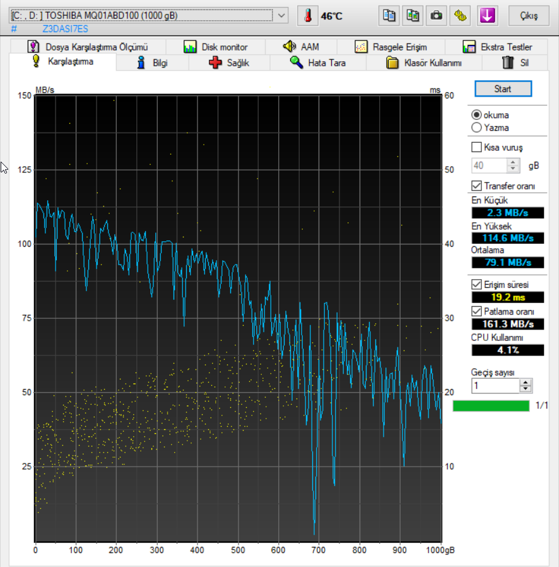Select the Yazma radio button
Image resolution: width=559 pixels, height=567 pixels.
pyautogui.click(x=476, y=128)
